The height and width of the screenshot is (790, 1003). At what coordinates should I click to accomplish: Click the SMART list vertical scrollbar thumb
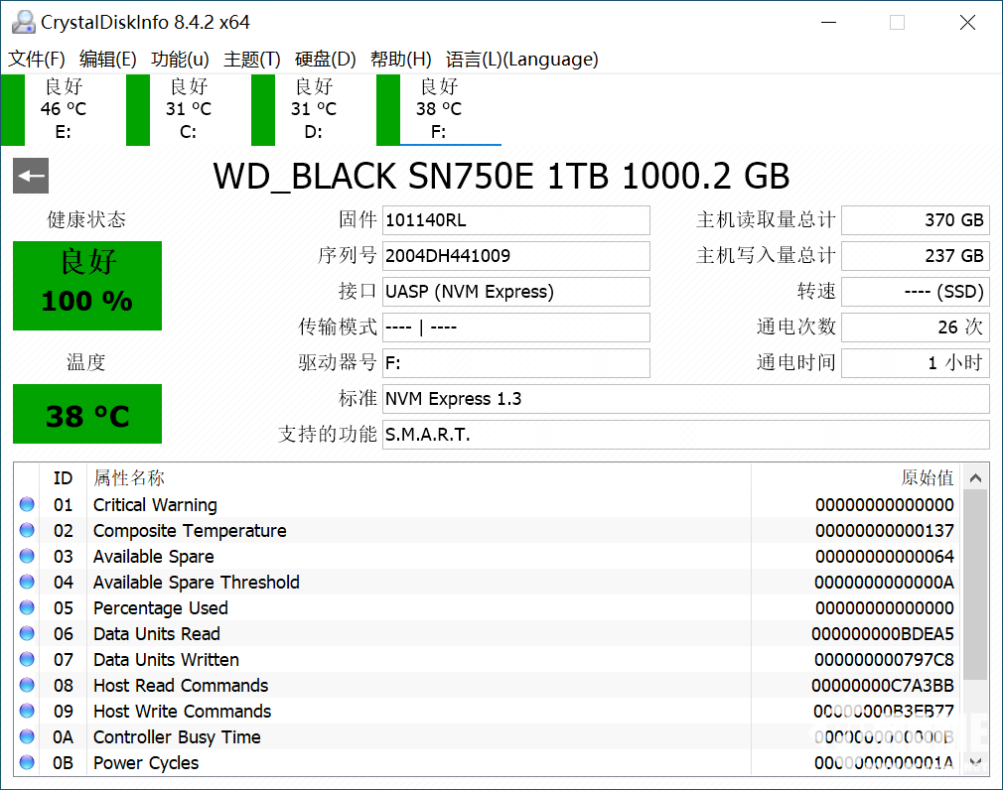click(x=975, y=585)
